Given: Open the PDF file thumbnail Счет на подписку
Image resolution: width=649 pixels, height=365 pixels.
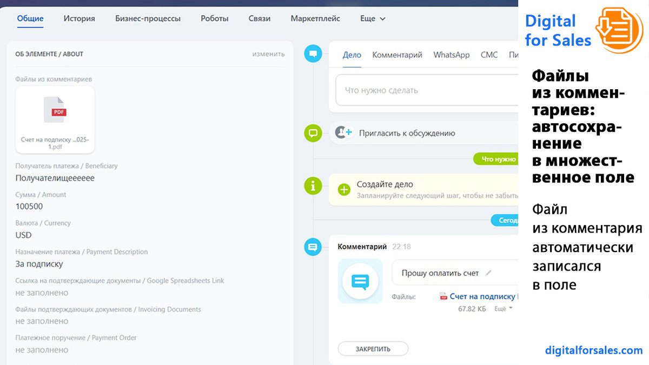Looking at the screenshot, I should tap(55, 120).
